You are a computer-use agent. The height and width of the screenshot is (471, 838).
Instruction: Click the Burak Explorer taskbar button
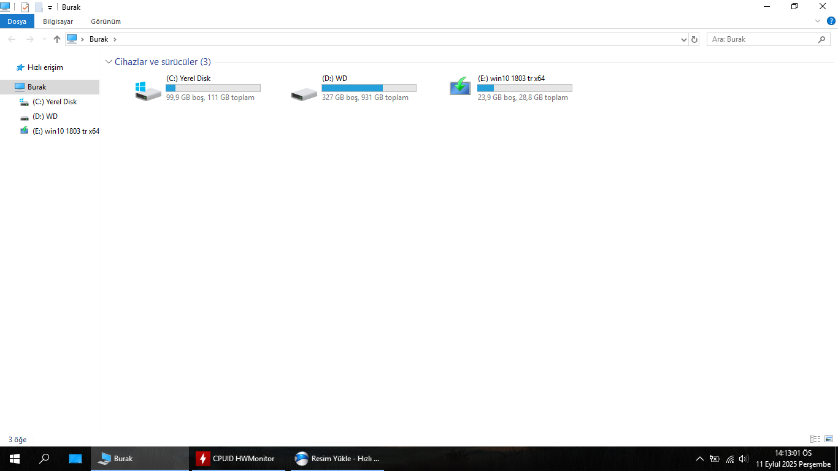tap(140, 459)
